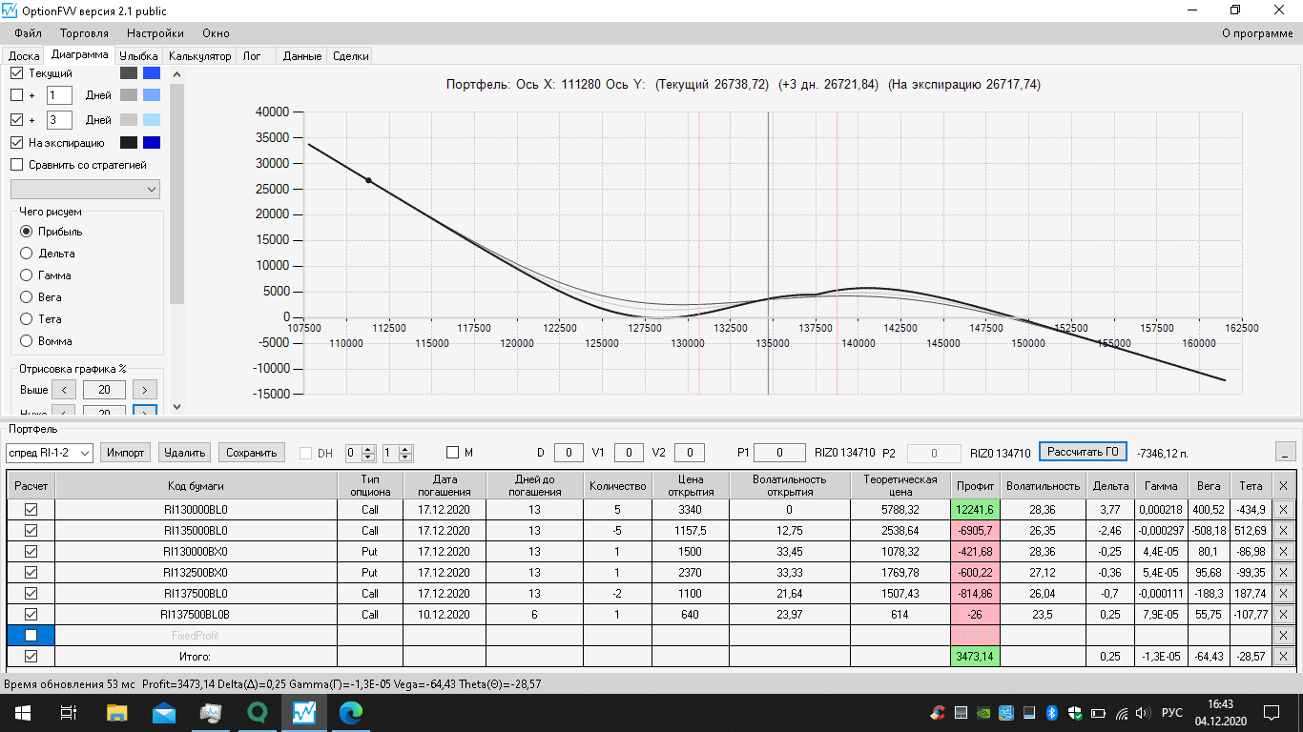Open the Mail app on the taskbar
Screen dimensions: 1303x732
pos(163,712)
